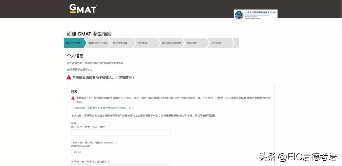
Task: Click the 姓名 subsection heading
Action: coord(74,92)
